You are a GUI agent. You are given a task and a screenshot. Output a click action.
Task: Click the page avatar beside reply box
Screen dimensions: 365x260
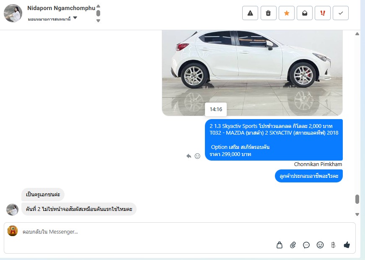pyautogui.click(x=13, y=231)
